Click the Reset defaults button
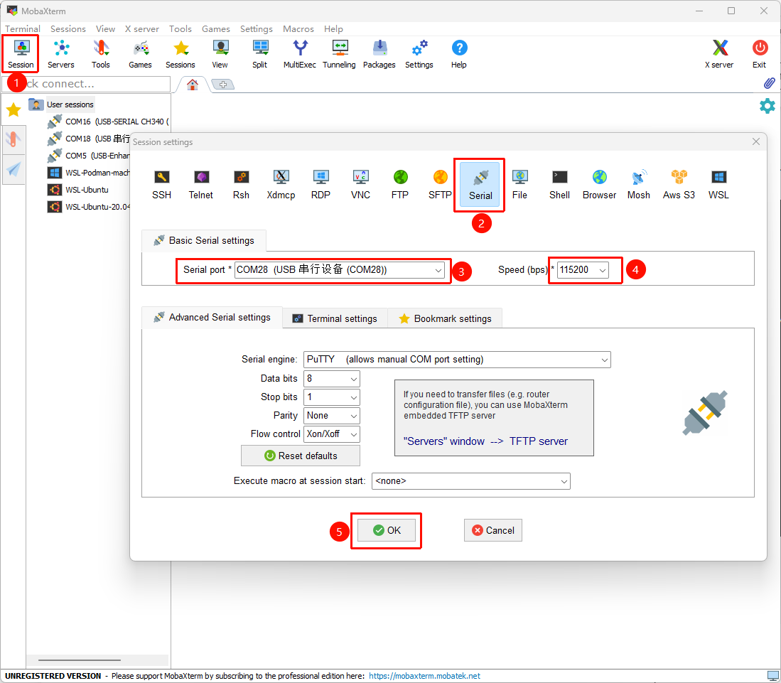 coord(301,456)
